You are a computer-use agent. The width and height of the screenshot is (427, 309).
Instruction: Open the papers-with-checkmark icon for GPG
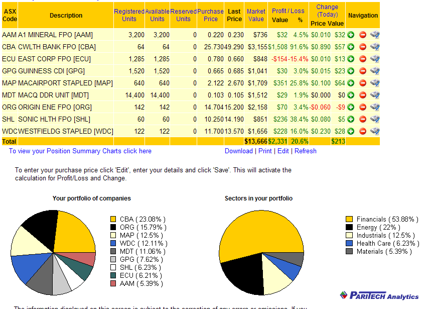pos(375,71)
